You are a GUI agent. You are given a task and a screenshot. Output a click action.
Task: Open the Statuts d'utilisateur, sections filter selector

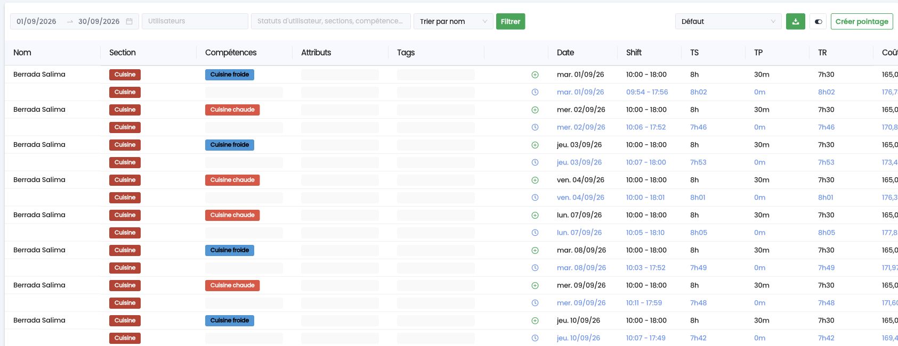pos(330,21)
